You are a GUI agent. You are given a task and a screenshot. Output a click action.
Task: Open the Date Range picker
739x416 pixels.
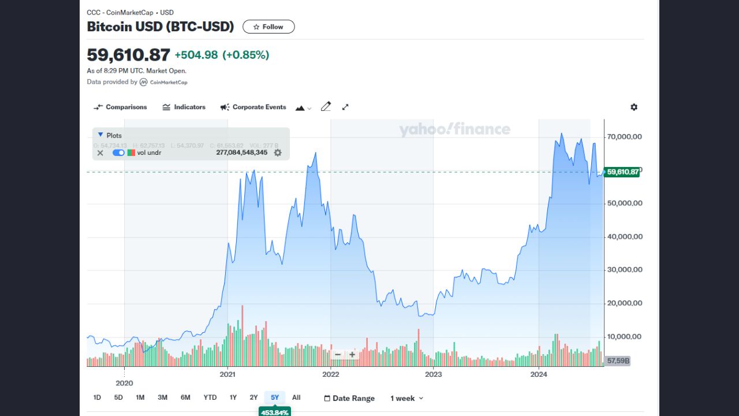pyautogui.click(x=349, y=398)
